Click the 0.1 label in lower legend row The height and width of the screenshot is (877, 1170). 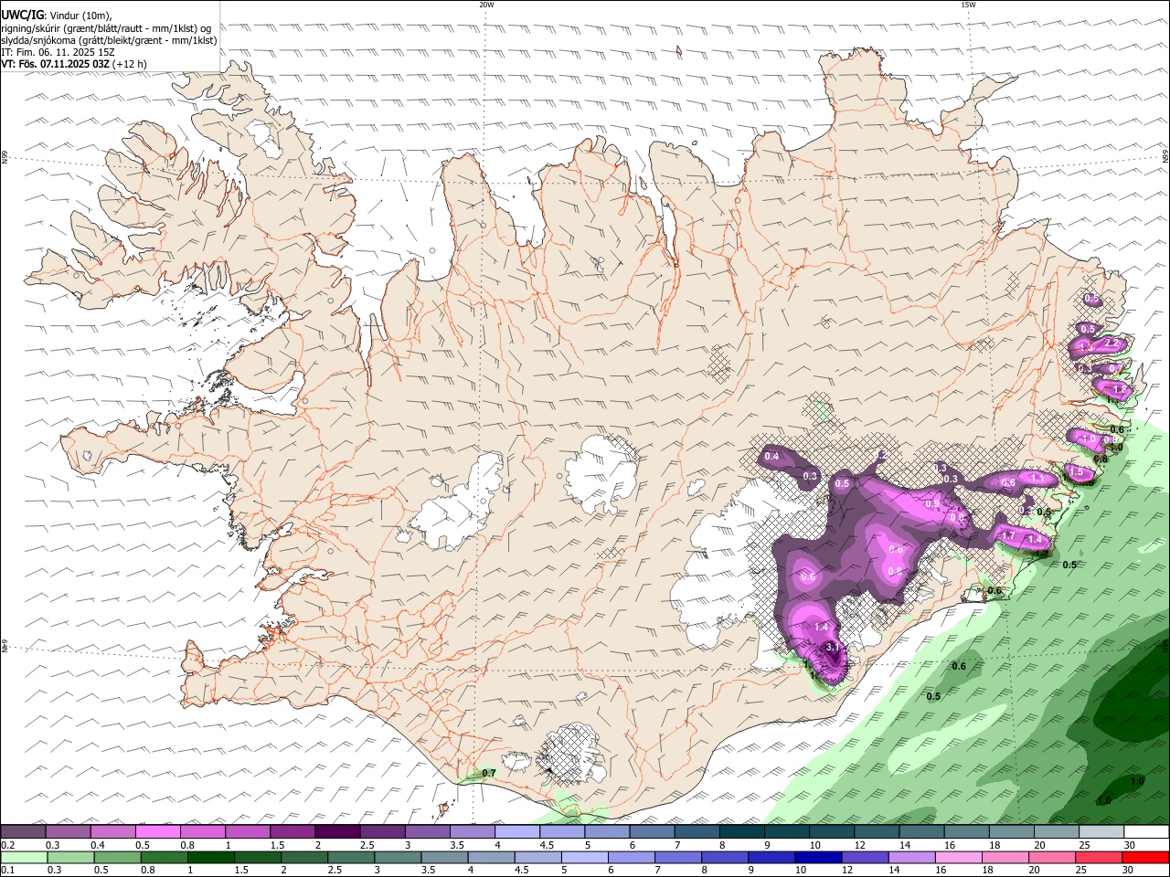pos(7,871)
